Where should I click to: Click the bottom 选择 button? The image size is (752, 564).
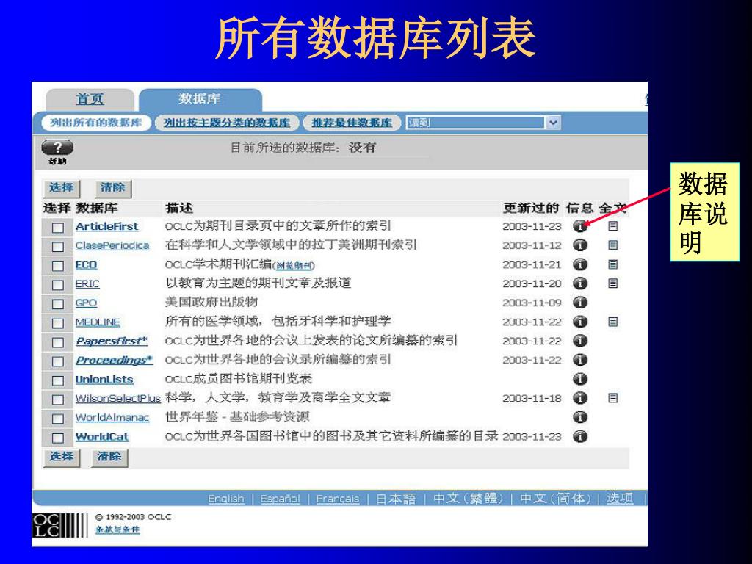tap(62, 457)
